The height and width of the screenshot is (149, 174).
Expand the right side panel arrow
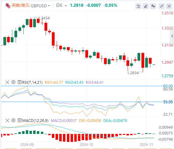click(172, 36)
